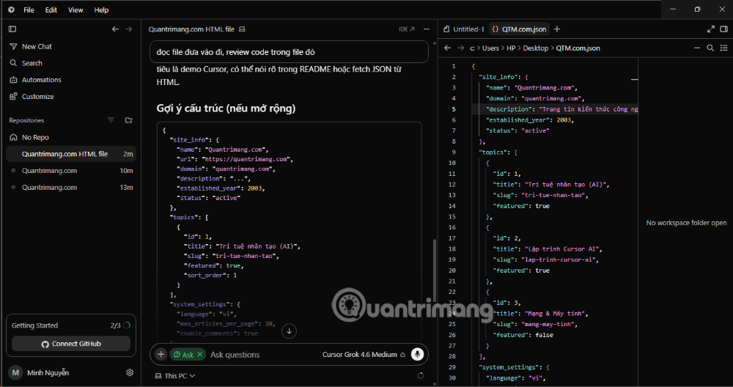Click the HP breadcrumb segment

511,48
